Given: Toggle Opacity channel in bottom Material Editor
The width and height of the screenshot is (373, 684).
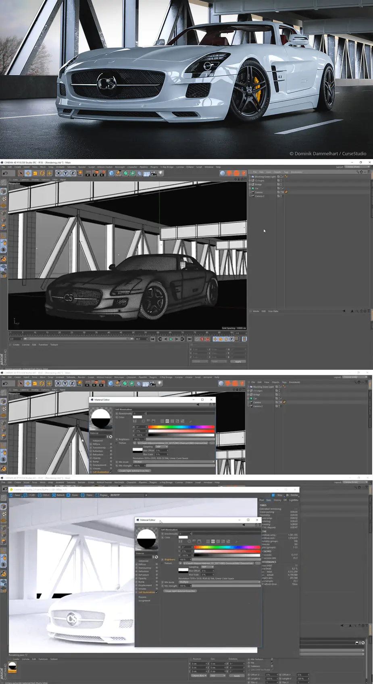Looking at the screenshot, I should click(156, 578).
